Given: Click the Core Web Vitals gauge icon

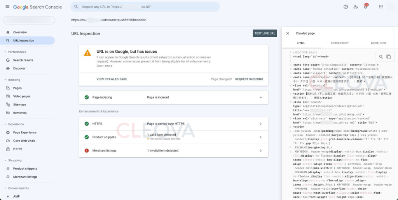Looking at the screenshot, I should click(x=8, y=141).
